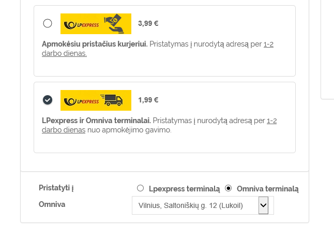Select the 3,99 € courier payment option
Screen dimensions: 334x239
point(48,23)
